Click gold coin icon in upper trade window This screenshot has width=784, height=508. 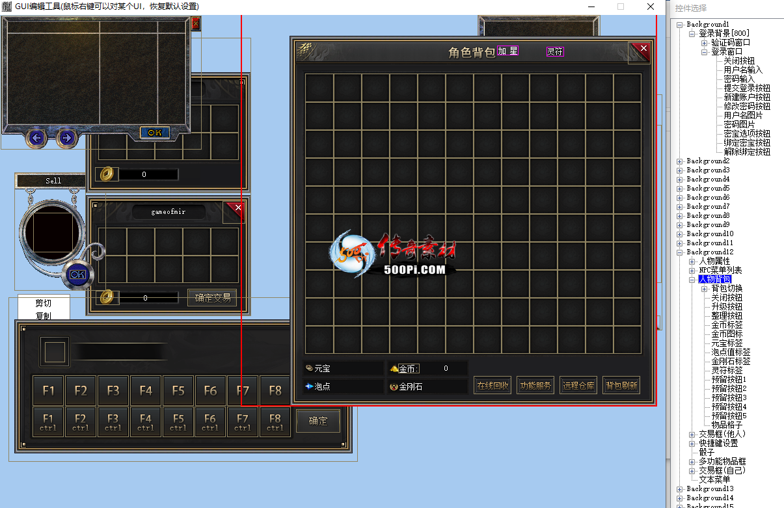point(107,174)
